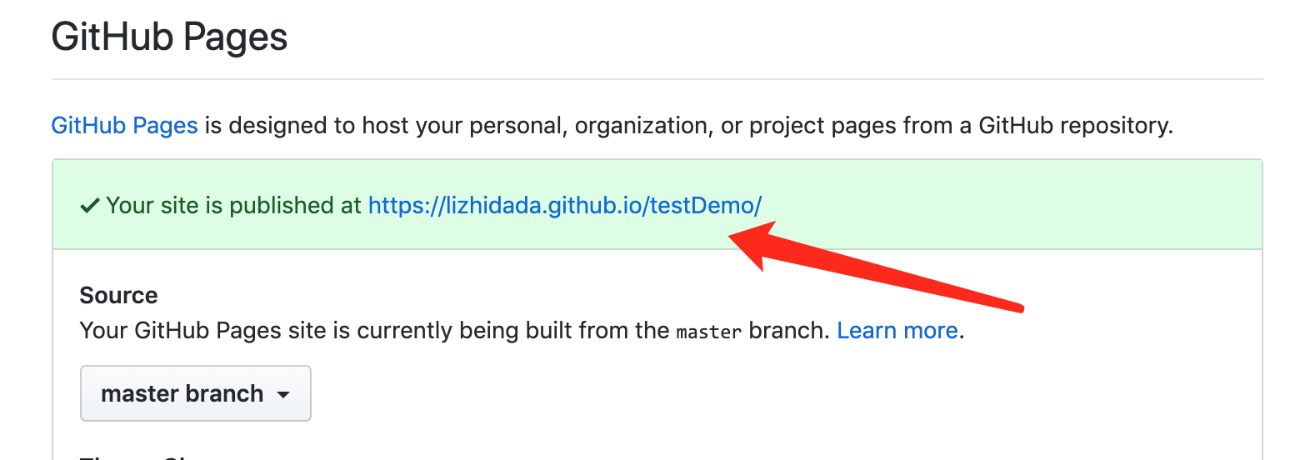1305x460 pixels.
Task: Click the monospace 'master' code text
Action: tap(708, 332)
